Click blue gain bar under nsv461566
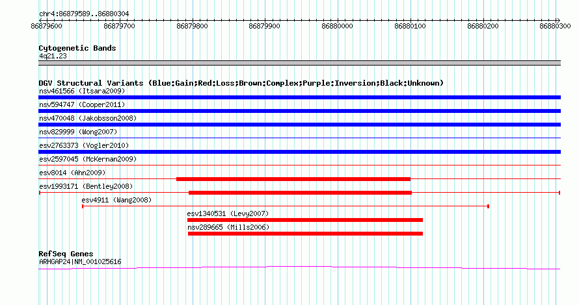Viewport: 579px width, 305px height. click(x=299, y=97)
